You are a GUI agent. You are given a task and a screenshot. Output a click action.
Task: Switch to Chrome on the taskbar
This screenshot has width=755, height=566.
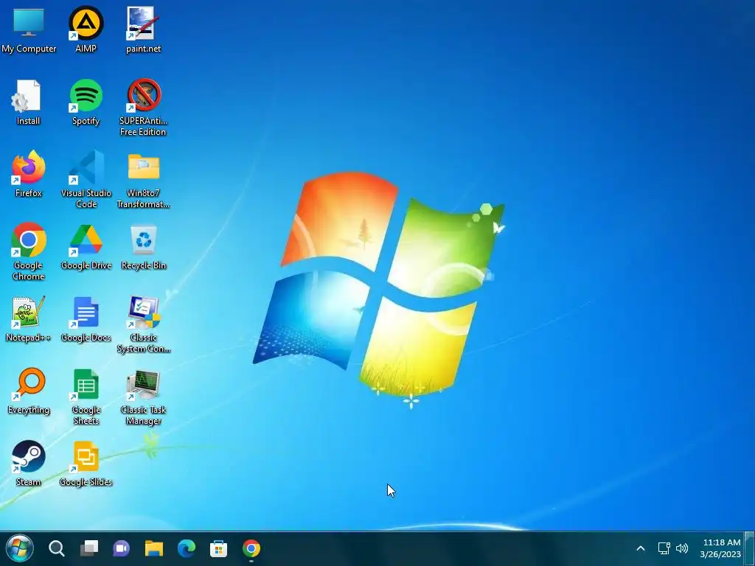[251, 548]
